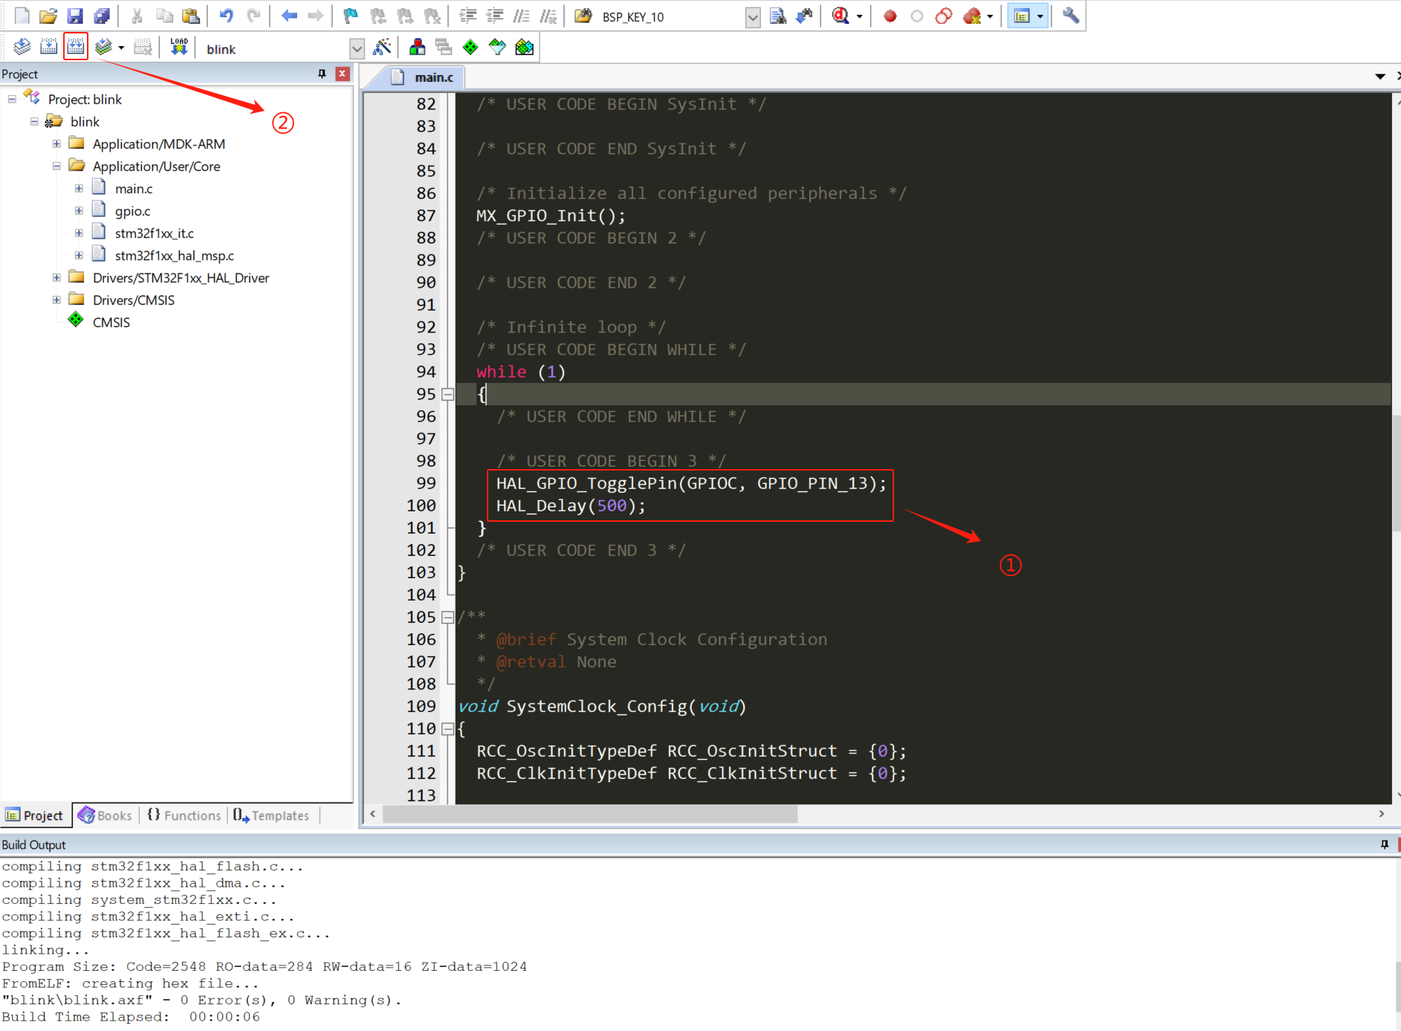Expand the gpio.c file node
Viewport: 1401px width, 1031px height.
79,210
